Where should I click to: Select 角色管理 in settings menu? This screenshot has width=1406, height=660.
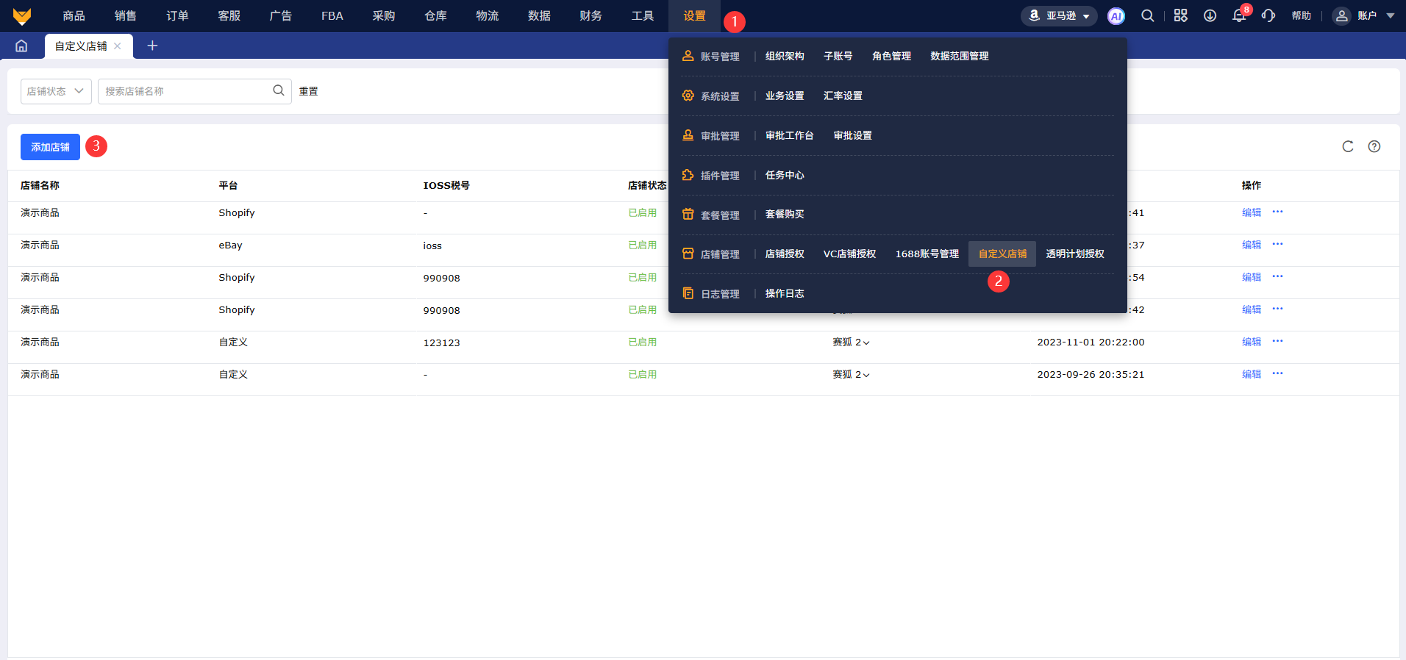pos(891,56)
